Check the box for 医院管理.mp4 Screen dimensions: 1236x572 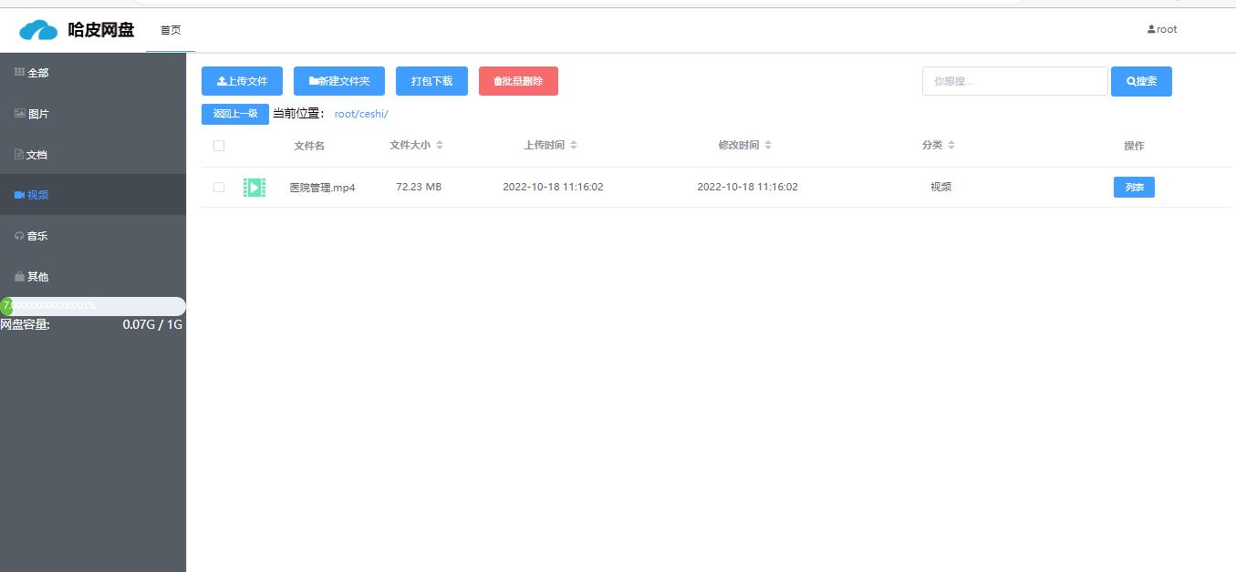pyautogui.click(x=219, y=188)
